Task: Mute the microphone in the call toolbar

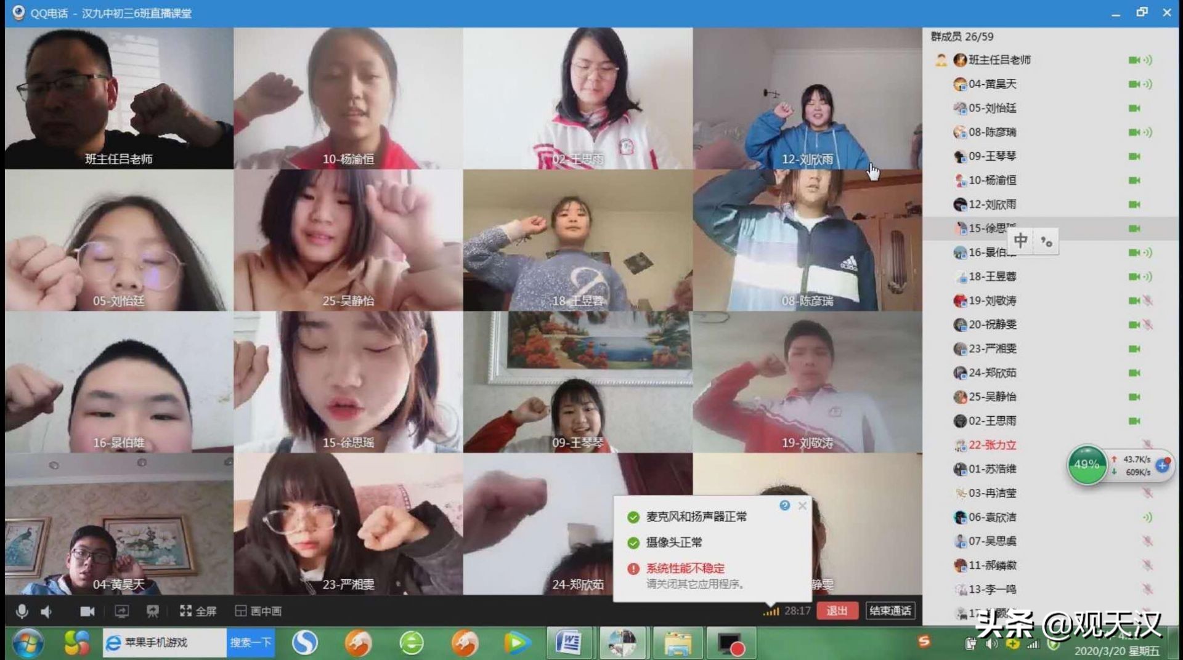Action: 23,611
